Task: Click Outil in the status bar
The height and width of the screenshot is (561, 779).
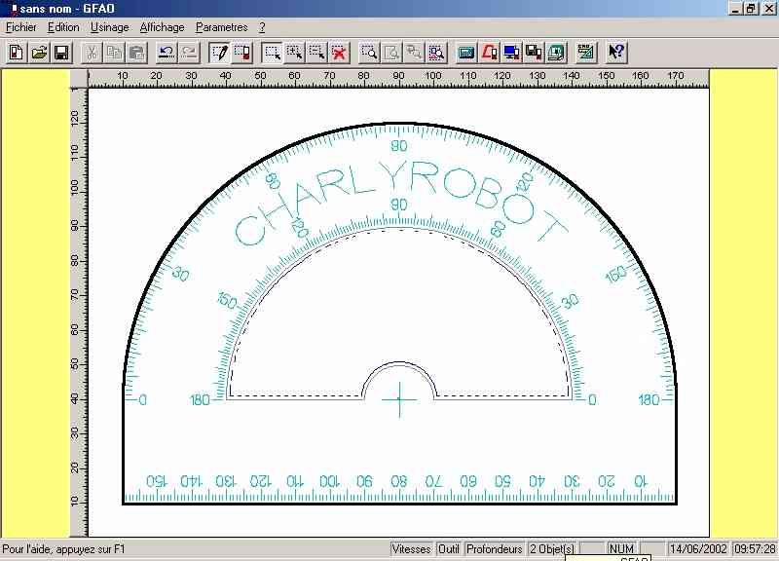Action: point(449,549)
